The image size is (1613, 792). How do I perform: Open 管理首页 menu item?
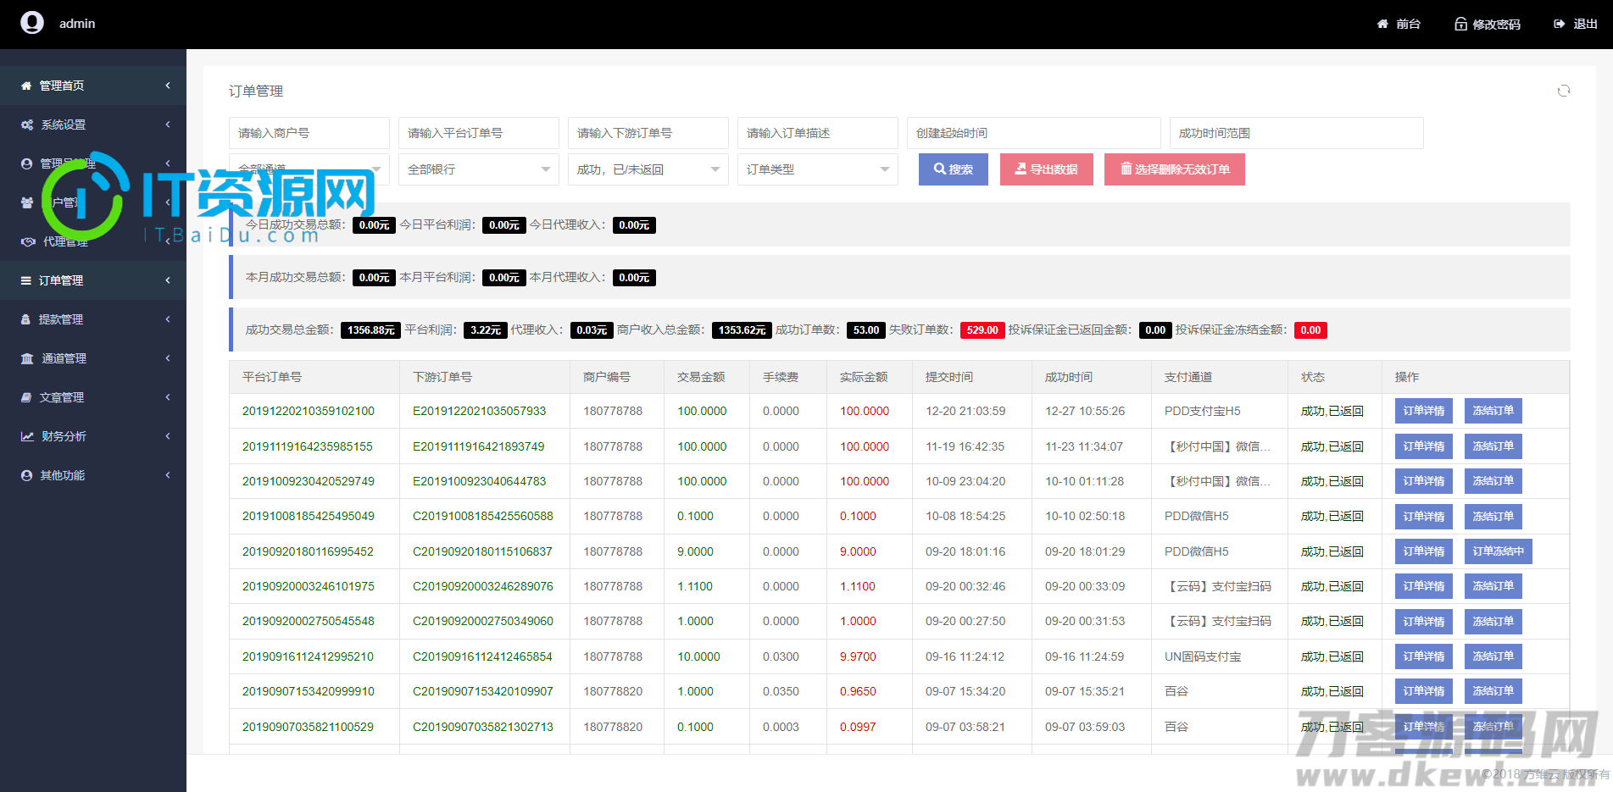point(93,86)
